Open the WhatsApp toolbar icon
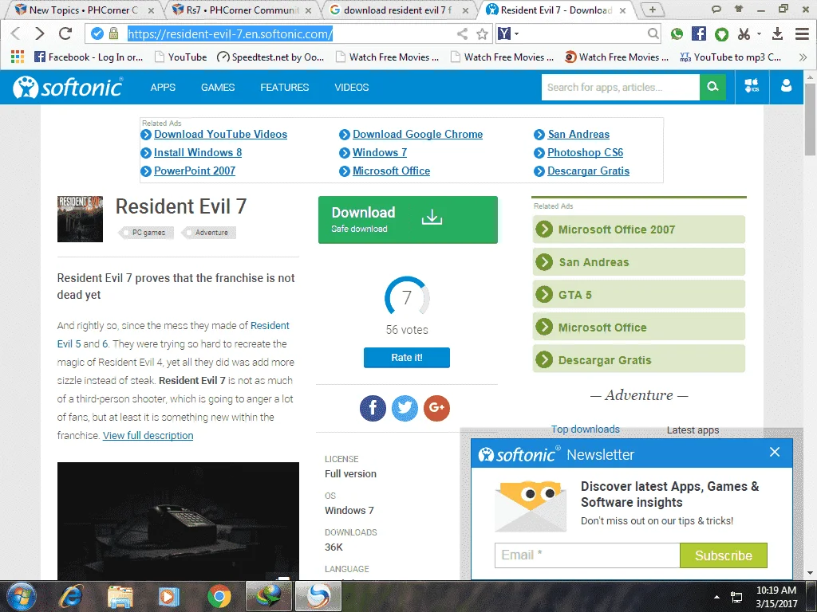Screen dimensions: 817x612 [x=677, y=33]
